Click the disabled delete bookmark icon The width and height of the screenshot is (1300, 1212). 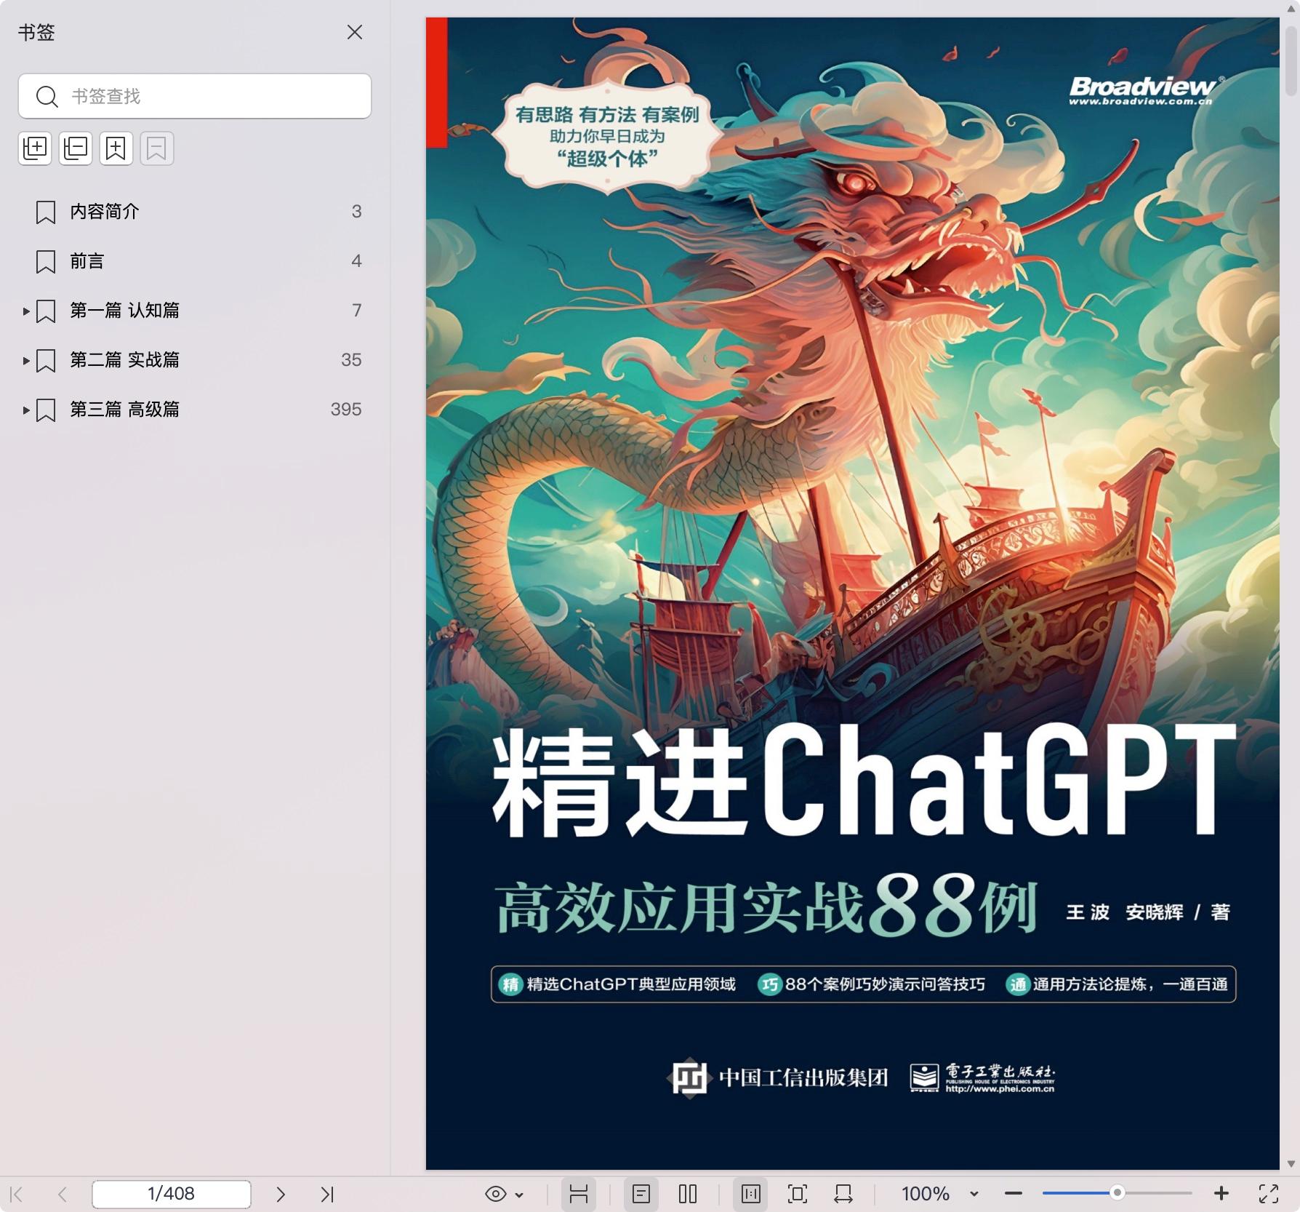pos(157,148)
